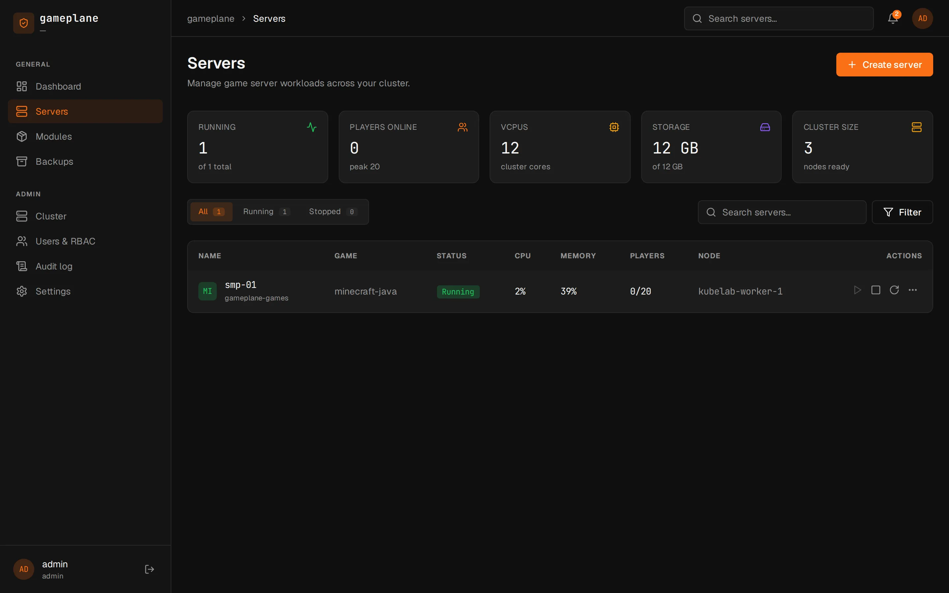Image resolution: width=949 pixels, height=593 pixels.
Task: Stop the smp-01 server with square icon
Action: pos(876,290)
